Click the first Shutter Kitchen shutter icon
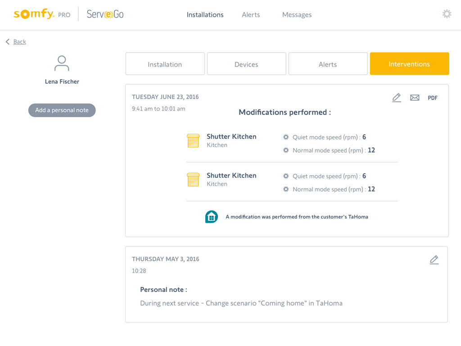The height and width of the screenshot is (346, 461). (x=193, y=141)
